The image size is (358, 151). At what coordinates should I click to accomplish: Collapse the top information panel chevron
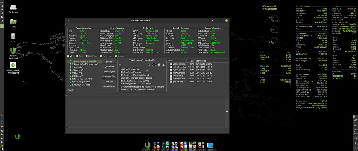click(67, 25)
